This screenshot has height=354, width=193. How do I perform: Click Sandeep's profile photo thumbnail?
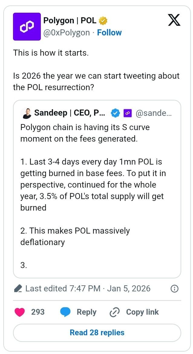[x=26, y=113]
